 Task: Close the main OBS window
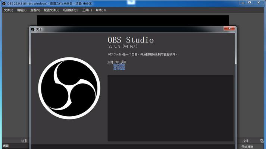259,3
